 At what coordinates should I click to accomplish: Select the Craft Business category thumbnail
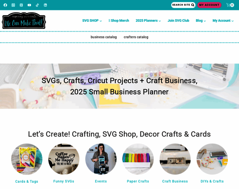coord(175,159)
